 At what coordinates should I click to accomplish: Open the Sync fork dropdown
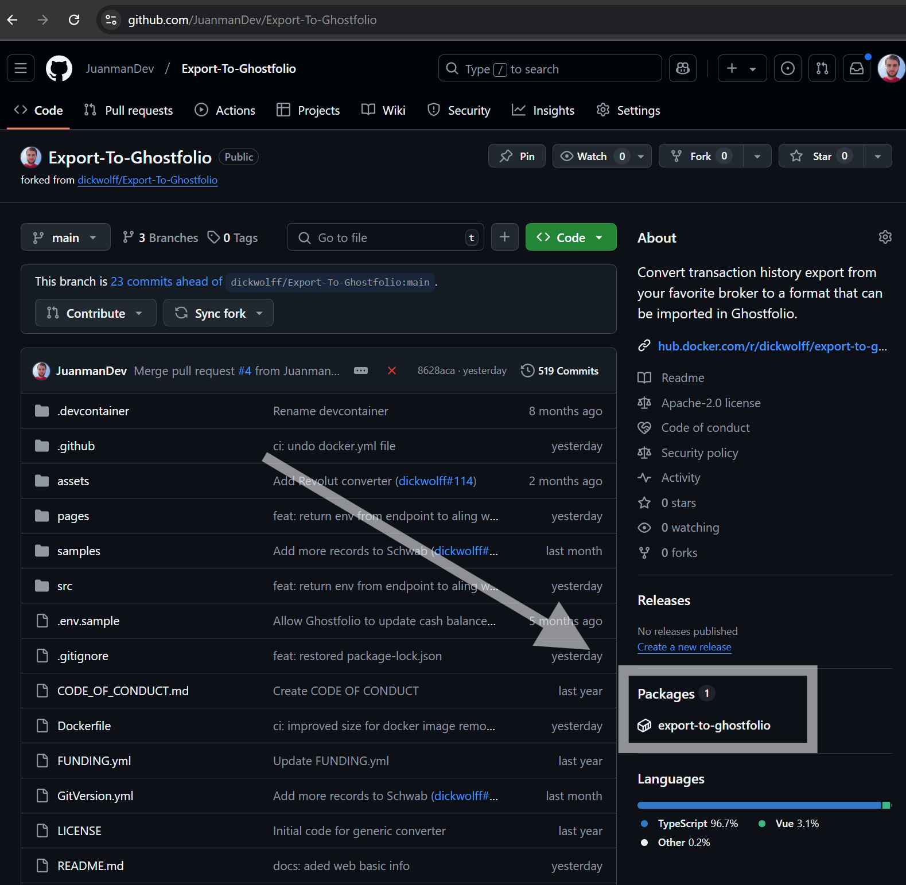click(x=218, y=313)
